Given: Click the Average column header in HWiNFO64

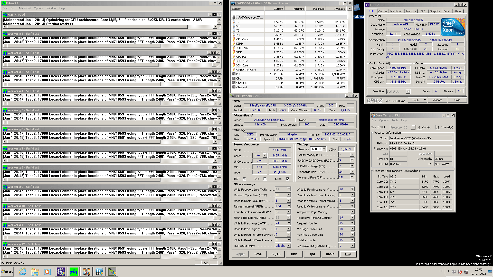Looking at the screenshot, I should [x=336, y=9].
